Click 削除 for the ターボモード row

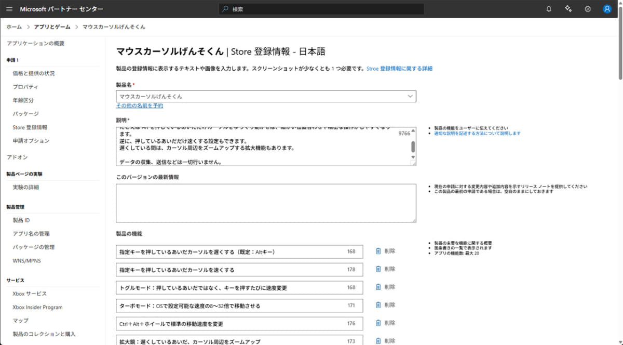point(390,305)
